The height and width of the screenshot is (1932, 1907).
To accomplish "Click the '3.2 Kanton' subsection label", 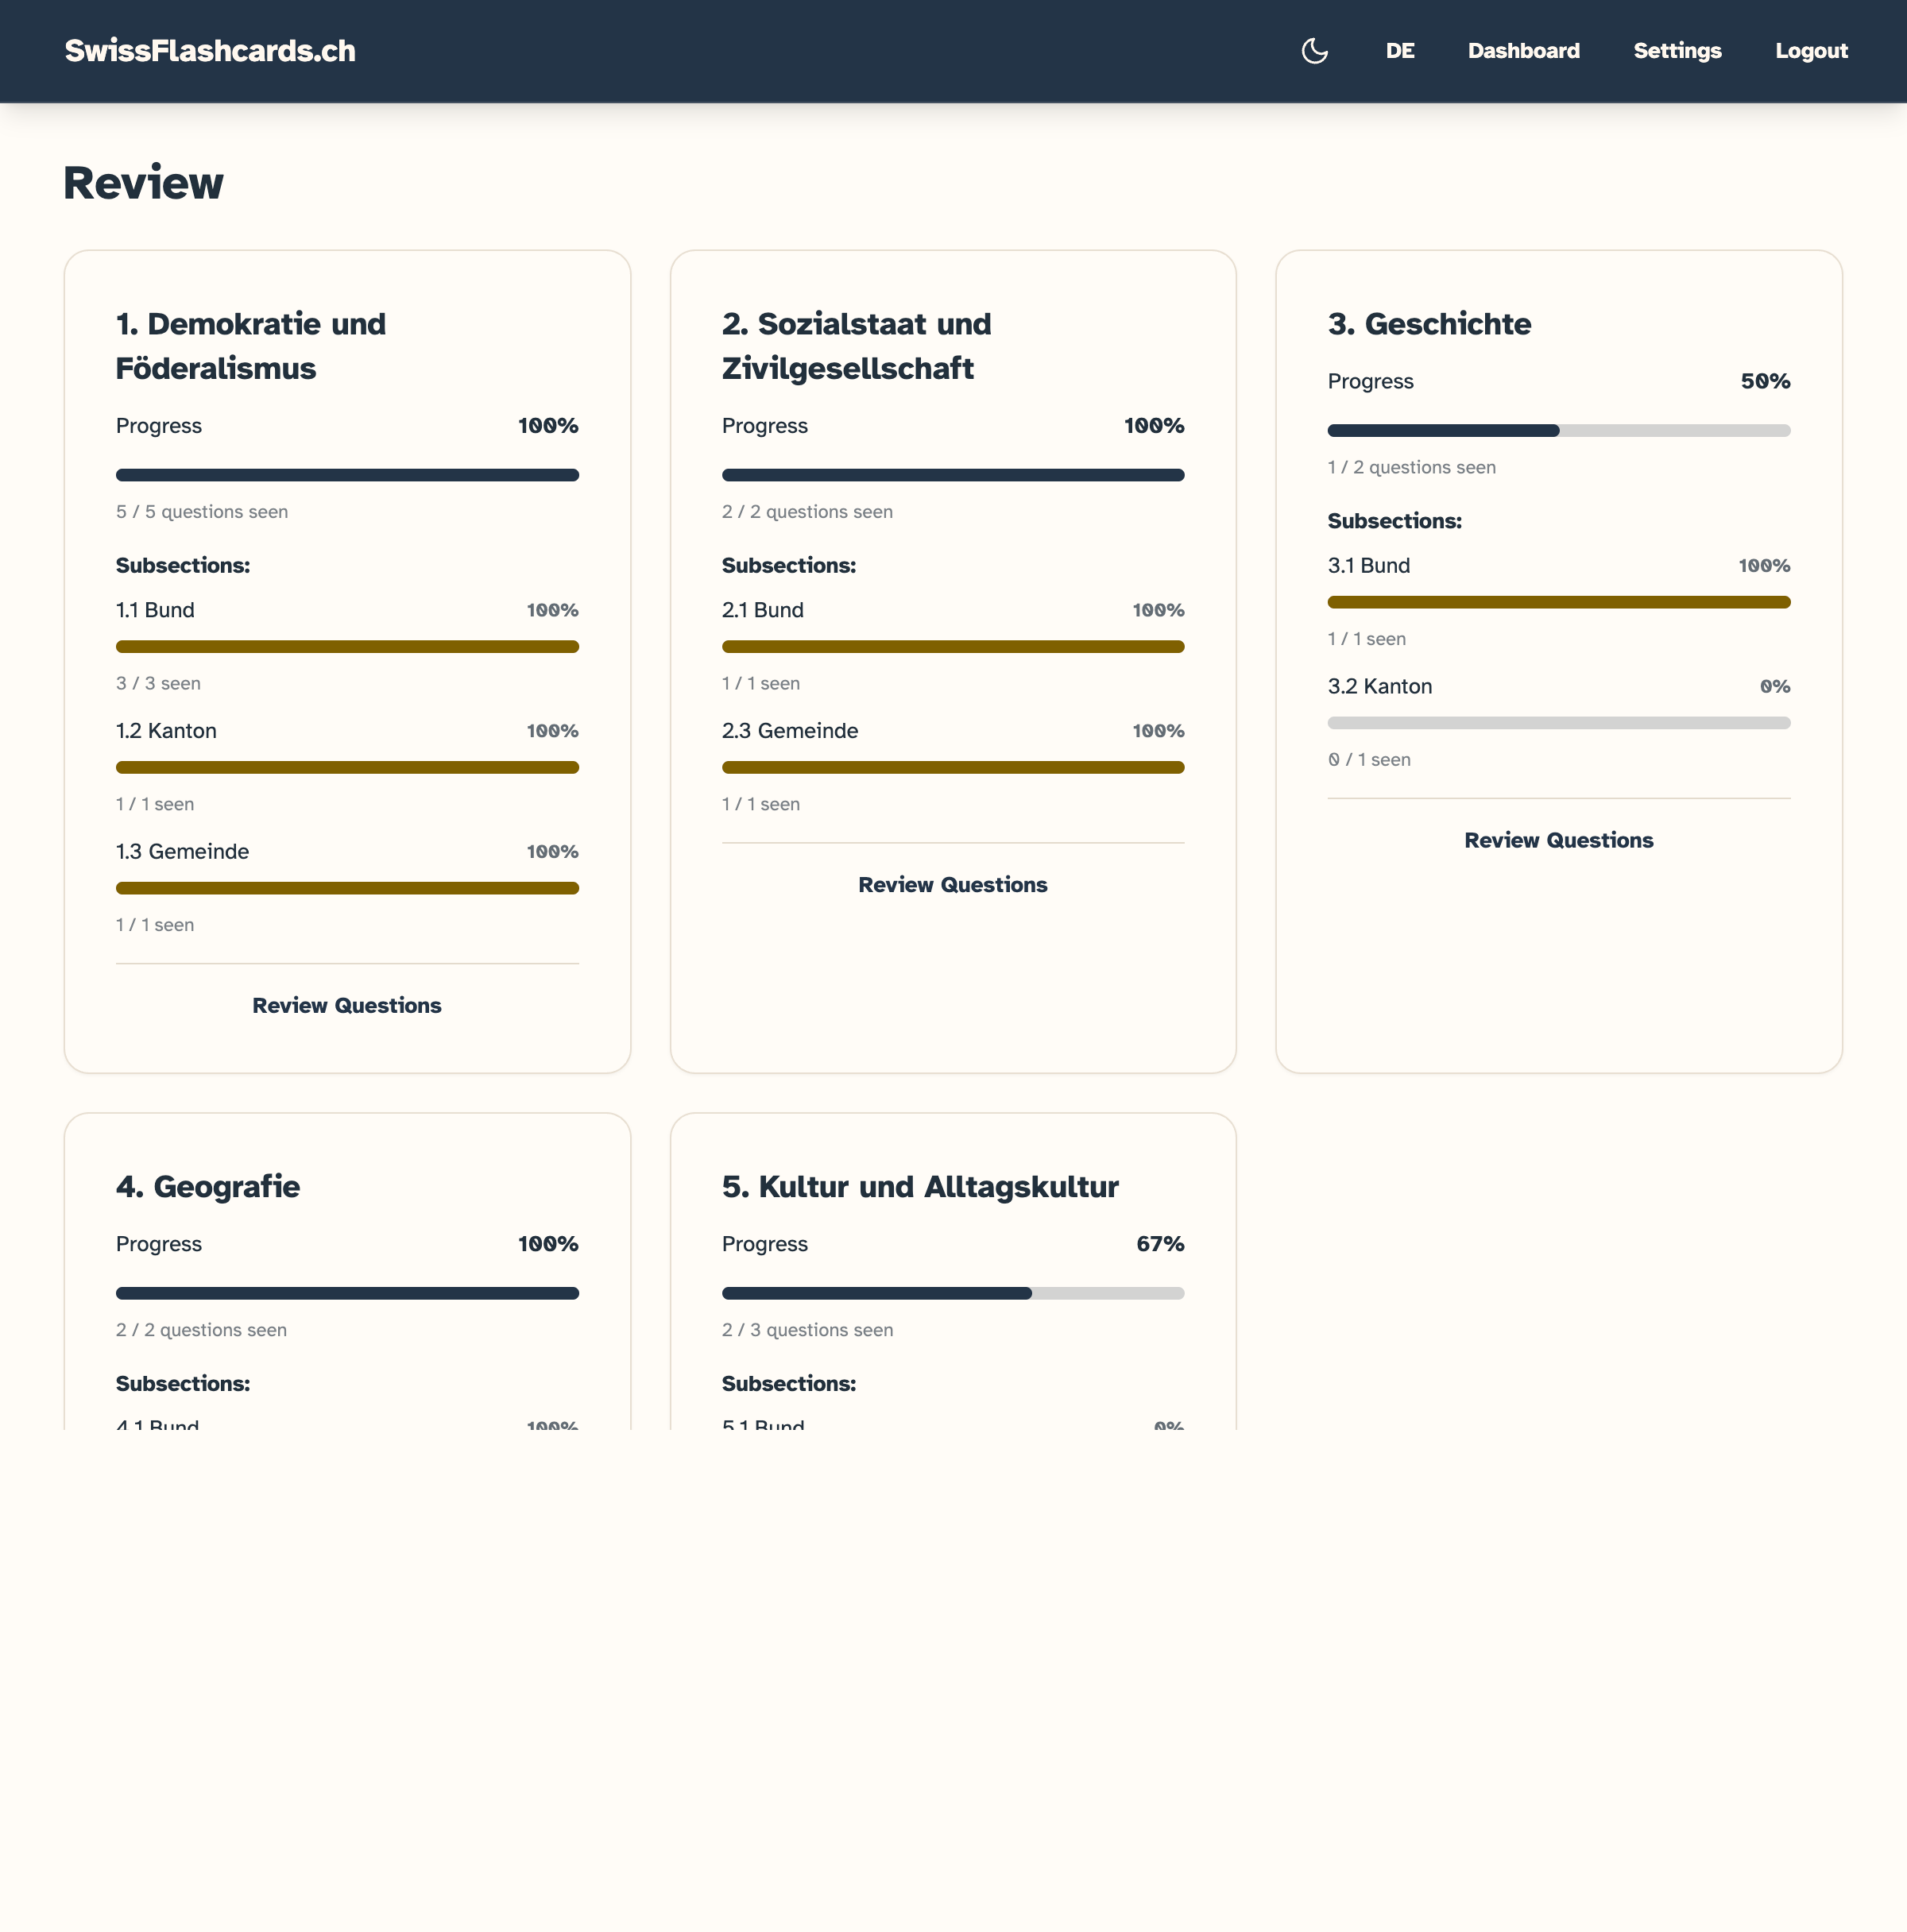I will [1379, 687].
